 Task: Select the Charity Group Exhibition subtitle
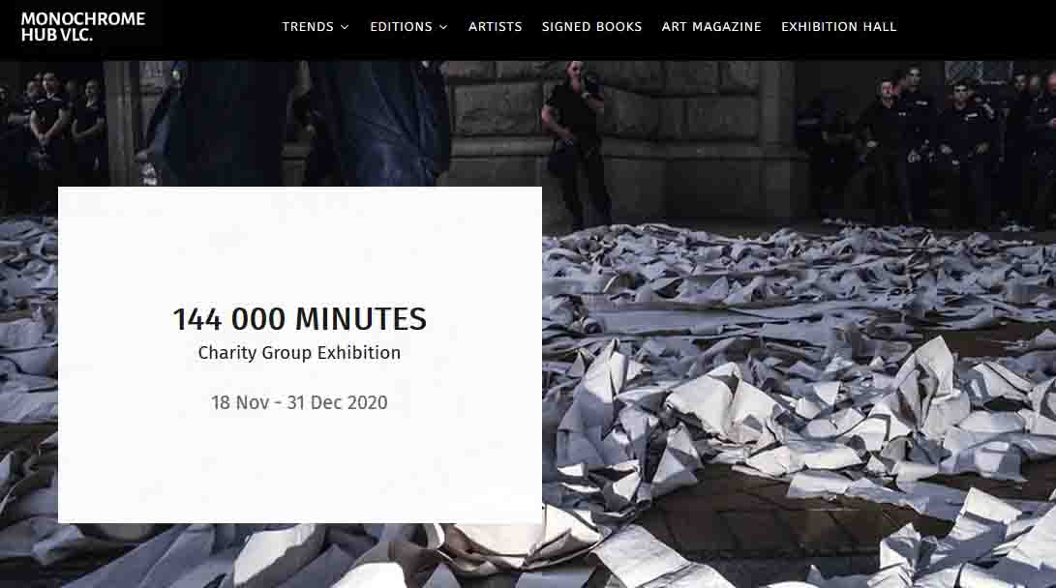(299, 353)
